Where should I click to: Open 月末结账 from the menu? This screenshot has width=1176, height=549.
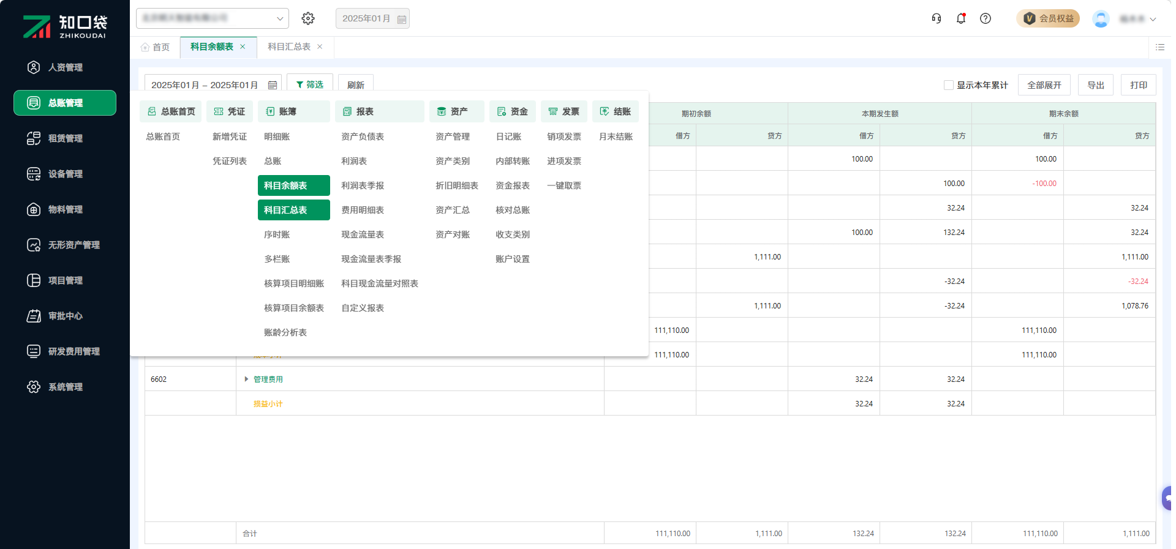point(616,136)
